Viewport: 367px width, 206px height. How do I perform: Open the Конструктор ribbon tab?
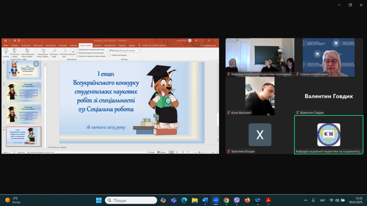(51, 45)
